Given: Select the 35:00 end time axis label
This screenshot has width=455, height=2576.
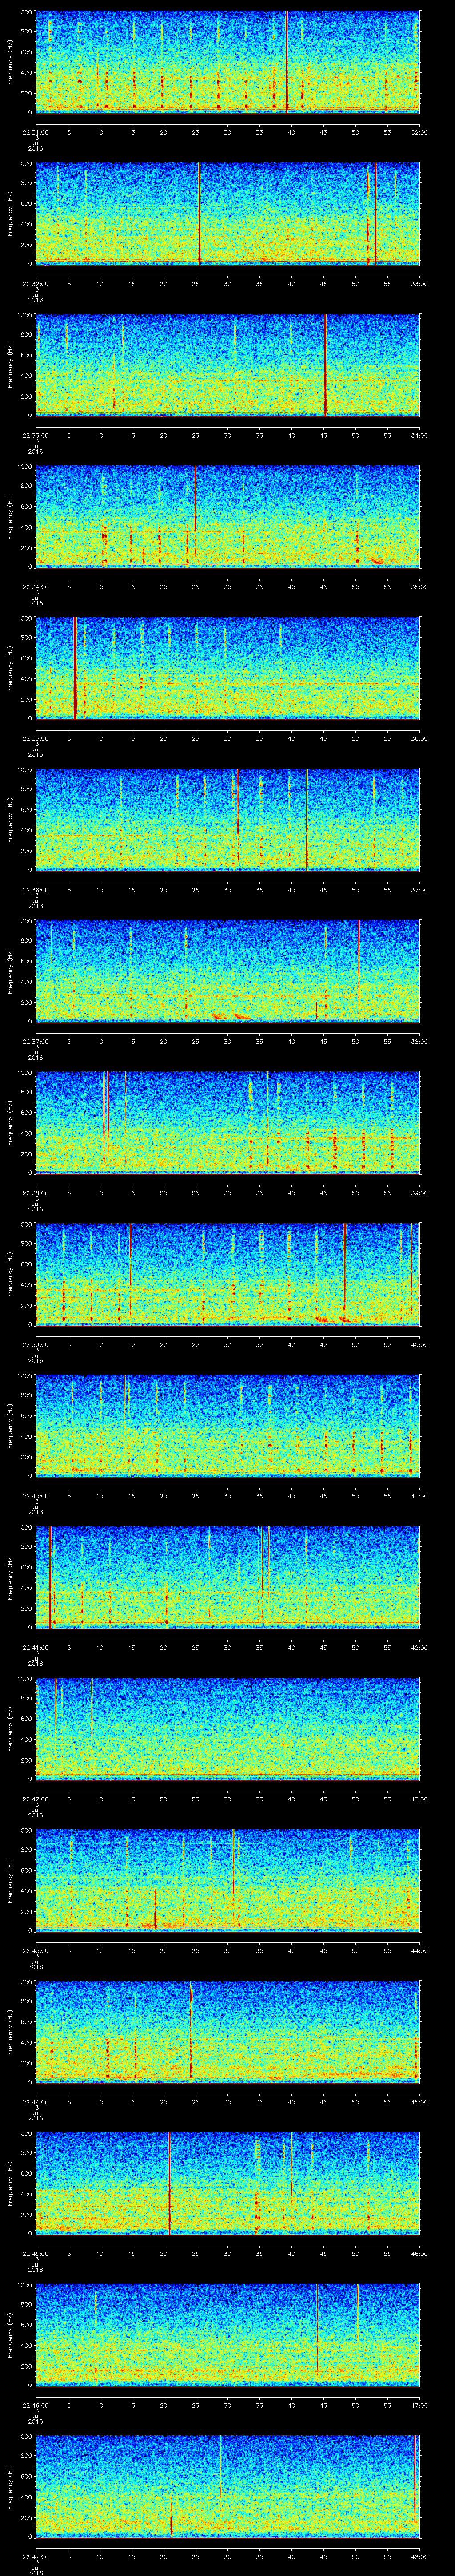Looking at the screenshot, I should (418, 586).
